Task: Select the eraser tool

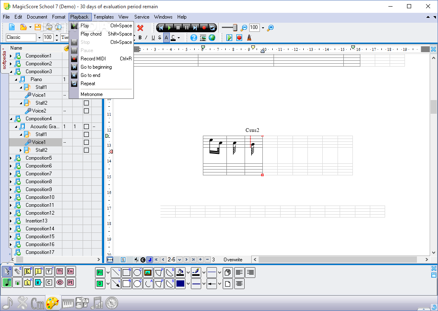Action: pos(17,271)
